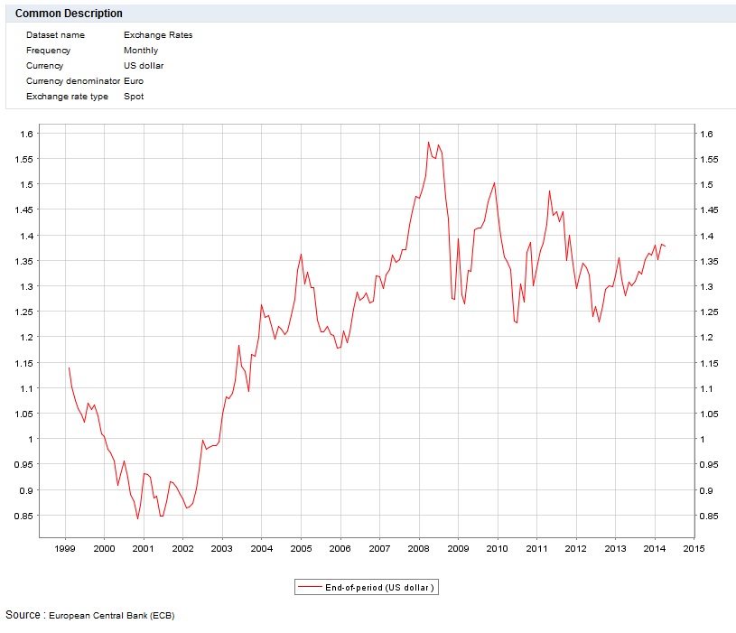The height and width of the screenshot is (633, 736).
Task: Click the Dataset name field label
Action: pyautogui.click(x=55, y=35)
